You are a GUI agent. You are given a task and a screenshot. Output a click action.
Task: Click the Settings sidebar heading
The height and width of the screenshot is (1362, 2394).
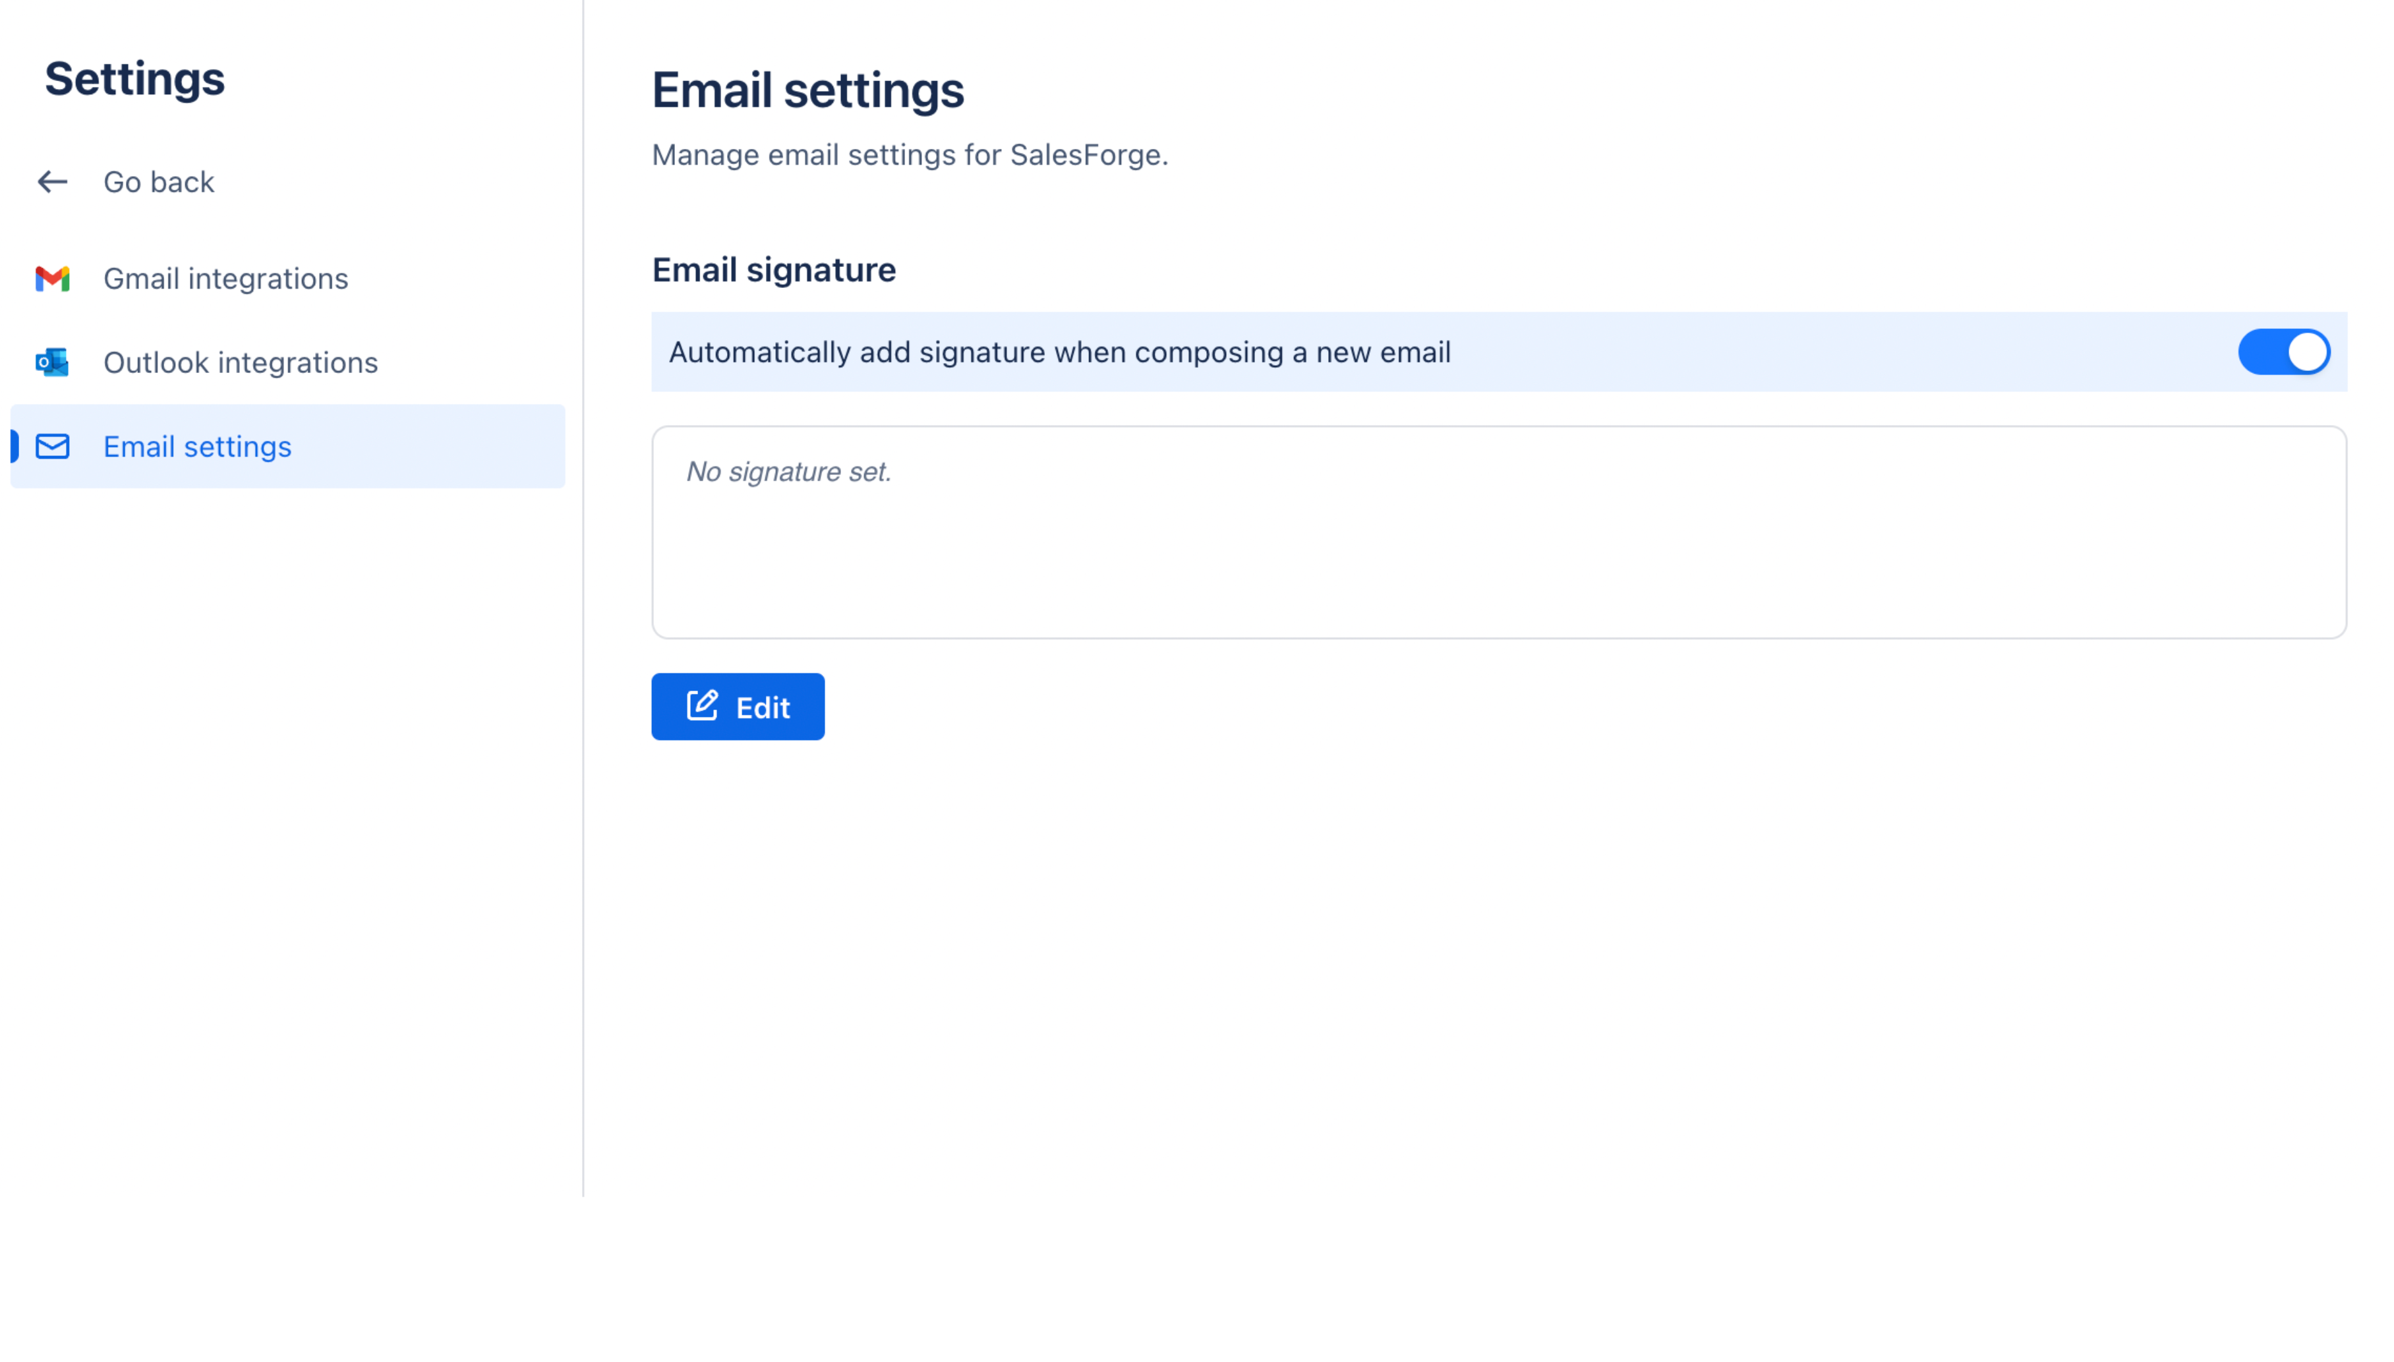pos(134,78)
